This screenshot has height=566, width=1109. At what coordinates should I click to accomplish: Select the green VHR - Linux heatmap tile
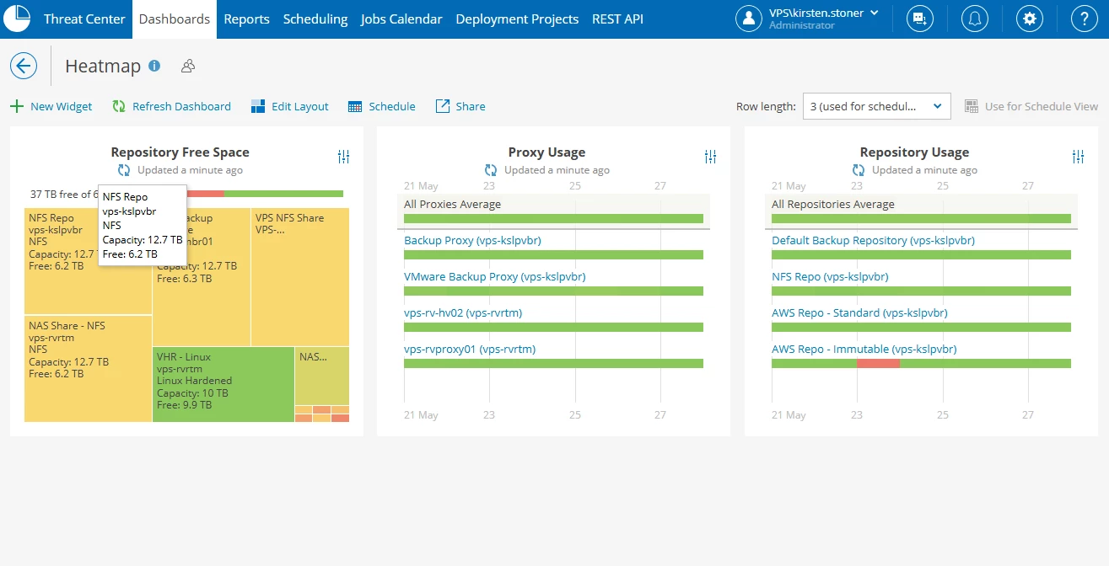click(x=223, y=384)
